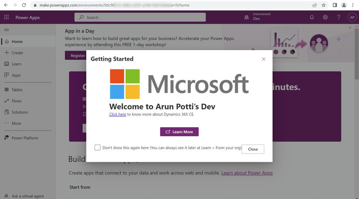Open Solutions in the sidebar

[28, 112]
